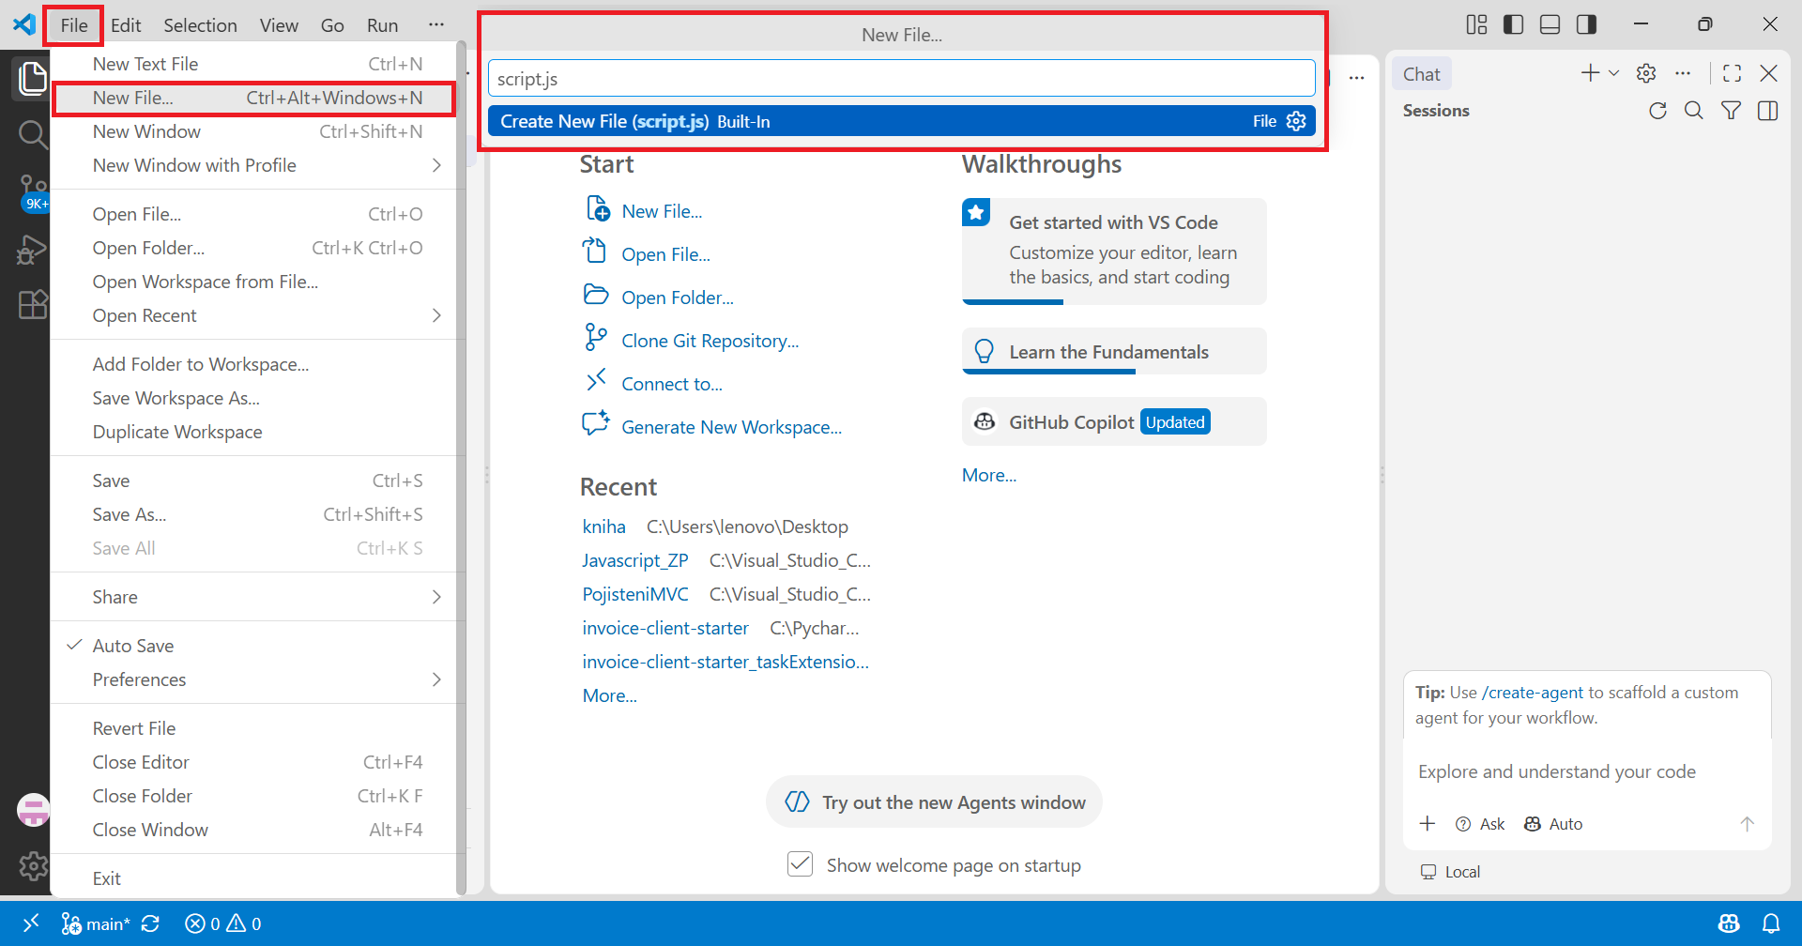The height and width of the screenshot is (946, 1802).
Task: Open the Manage gear in activity bar
Action: coord(33,865)
